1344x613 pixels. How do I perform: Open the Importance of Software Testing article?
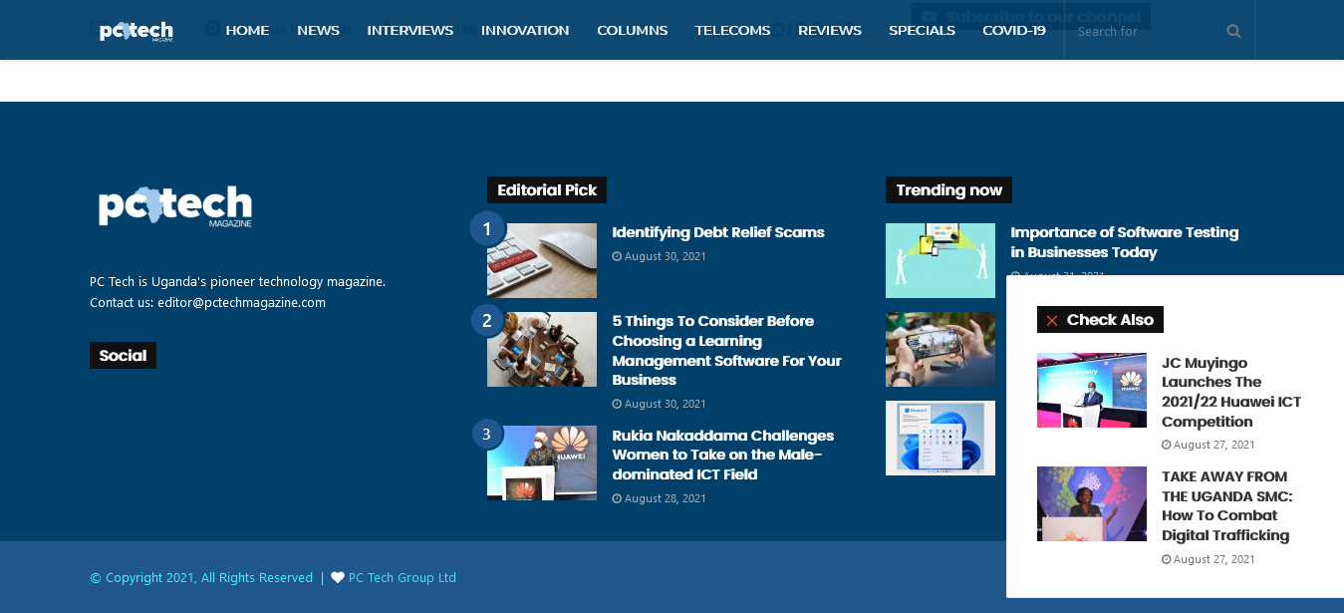1124,242
